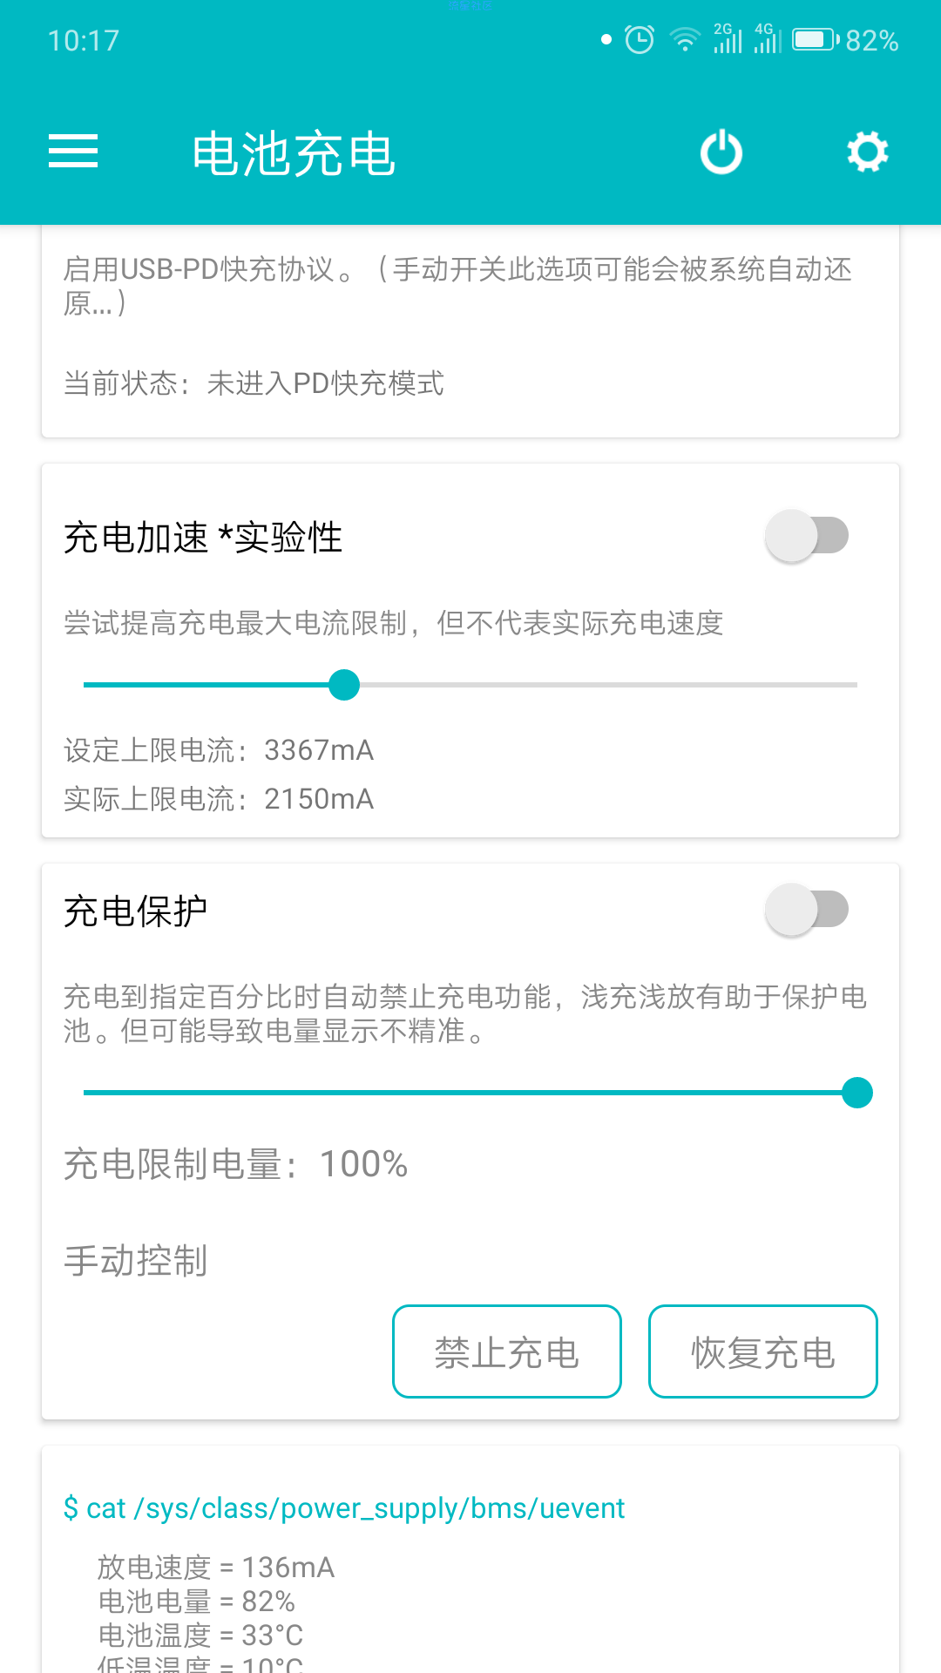Click the charging current limit slider thumb
The width and height of the screenshot is (941, 1673).
click(x=344, y=685)
